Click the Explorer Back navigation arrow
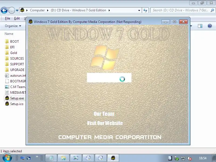The width and height of the screenshot is (216, 162). 4,10
